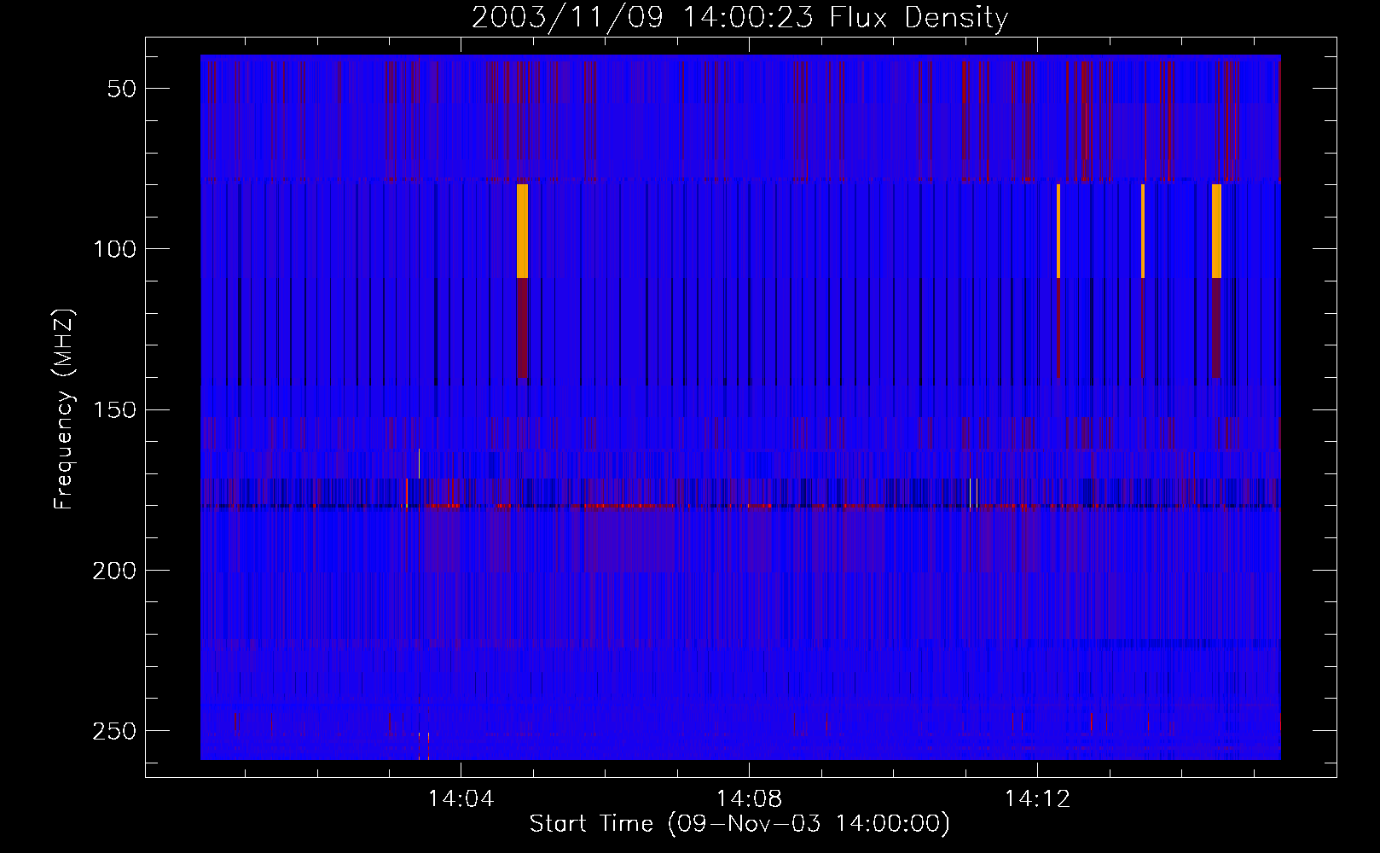Click the thin orange burst just after 14:12
1380x853 pixels.
coord(1058,230)
